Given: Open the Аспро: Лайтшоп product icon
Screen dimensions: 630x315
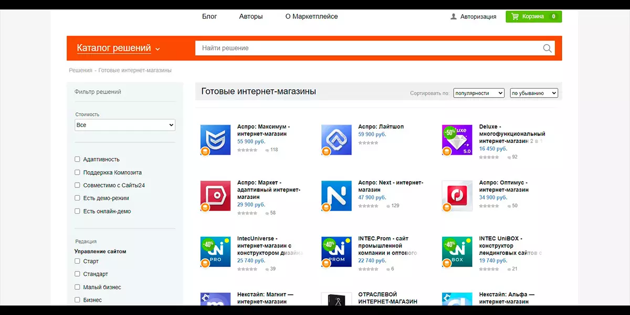Looking at the screenshot, I should [337, 140].
